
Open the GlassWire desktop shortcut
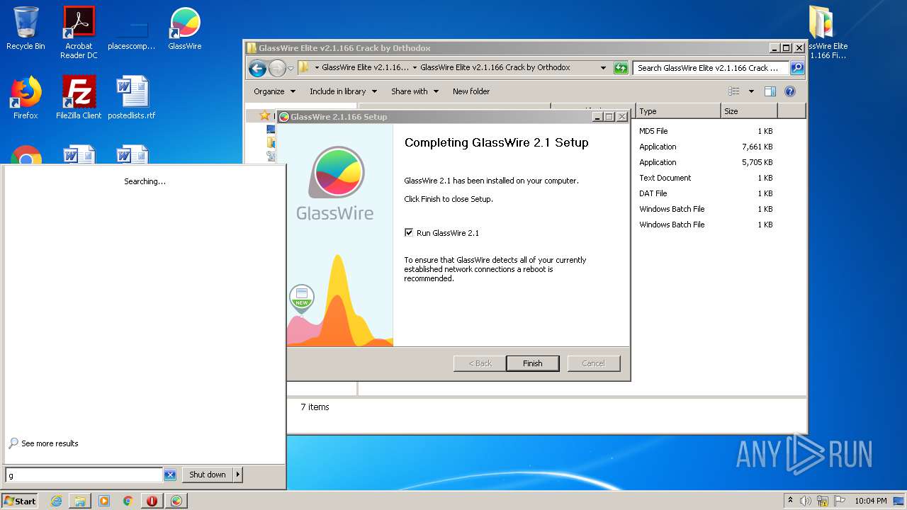point(185,28)
